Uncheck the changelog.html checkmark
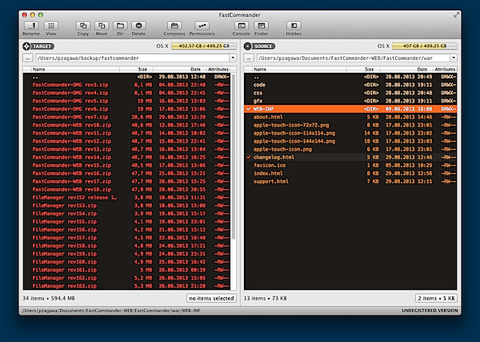480x342 pixels. click(x=249, y=157)
